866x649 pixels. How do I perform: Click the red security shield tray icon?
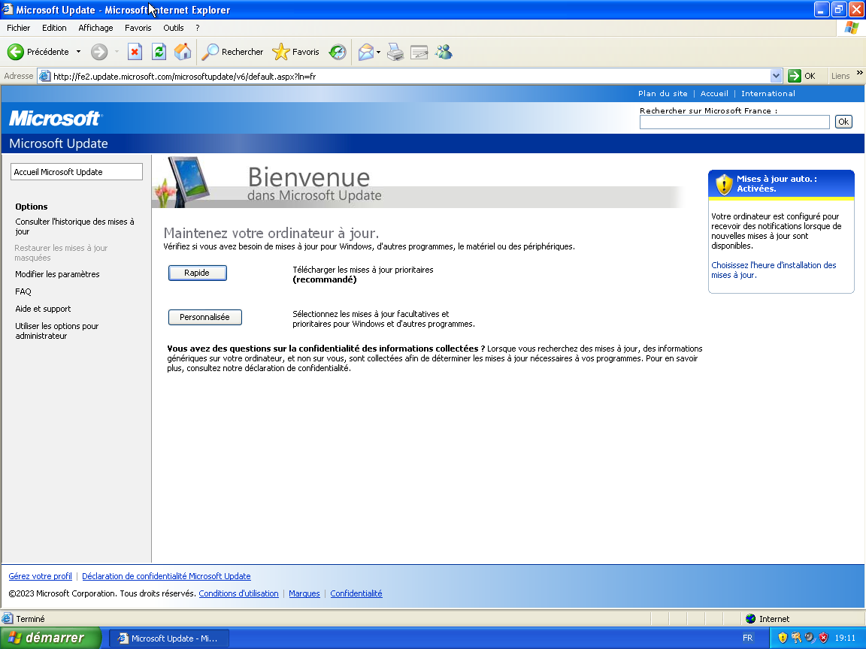[823, 638]
